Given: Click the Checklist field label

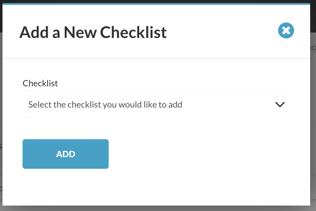Looking at the screenshot, I should coord(40,83).
